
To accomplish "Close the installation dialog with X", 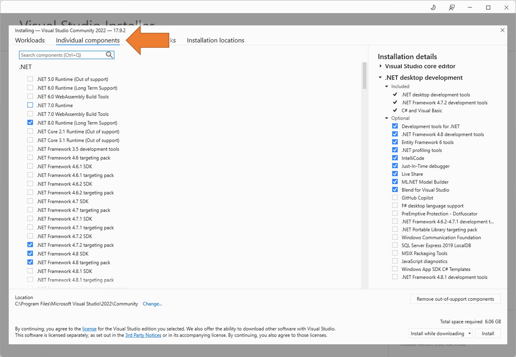I will [502, 30].
